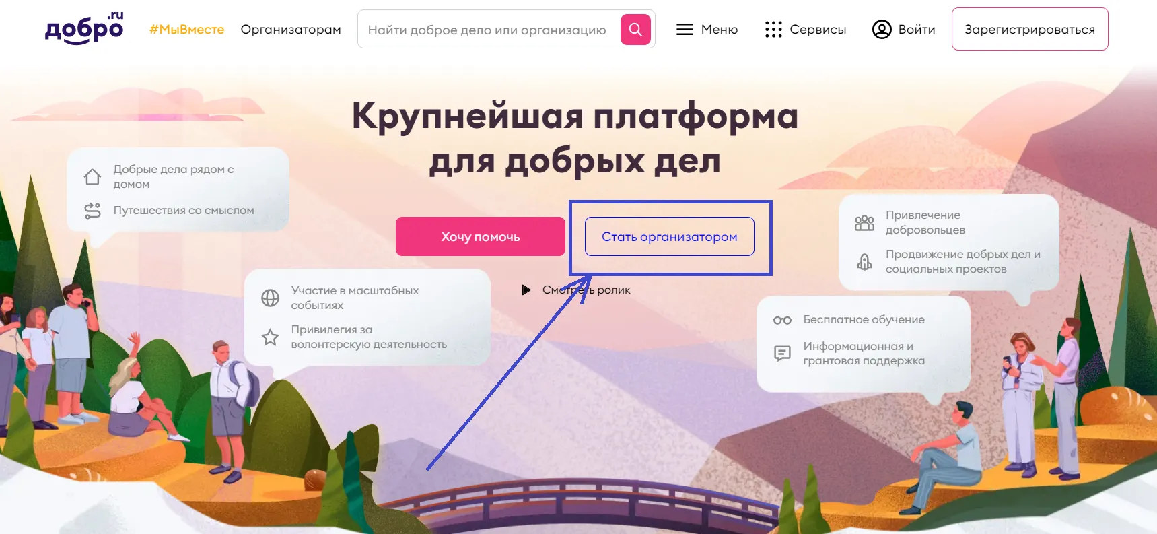Click the people group icon for Привлечение добровольцев
The image size is (1157, 534).
point(864,223)
